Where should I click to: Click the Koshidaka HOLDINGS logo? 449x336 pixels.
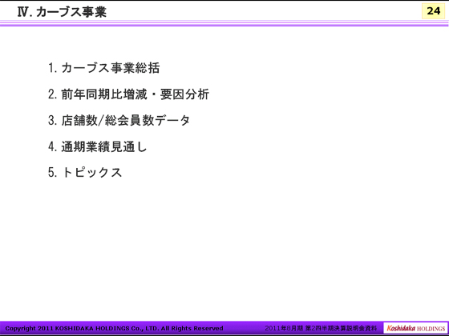coord(415,328)
